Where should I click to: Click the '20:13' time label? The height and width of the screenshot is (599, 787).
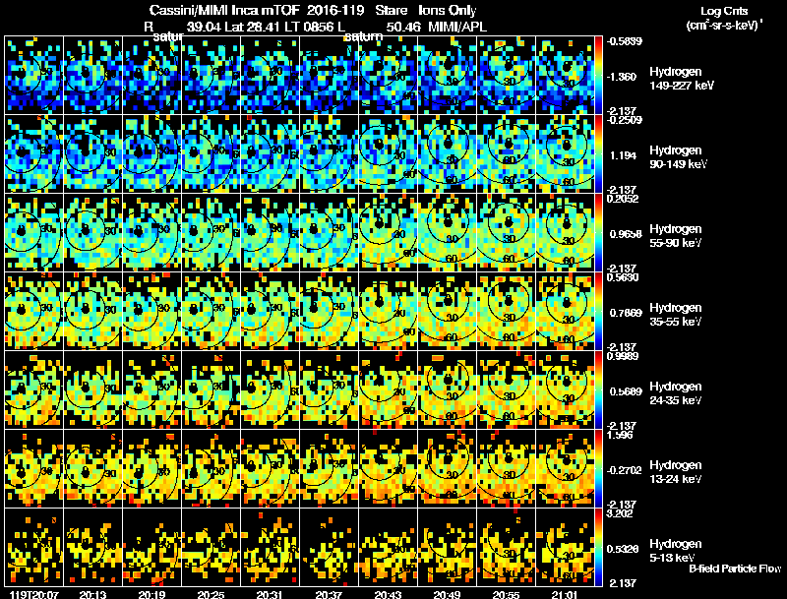[x=92, y=594]
